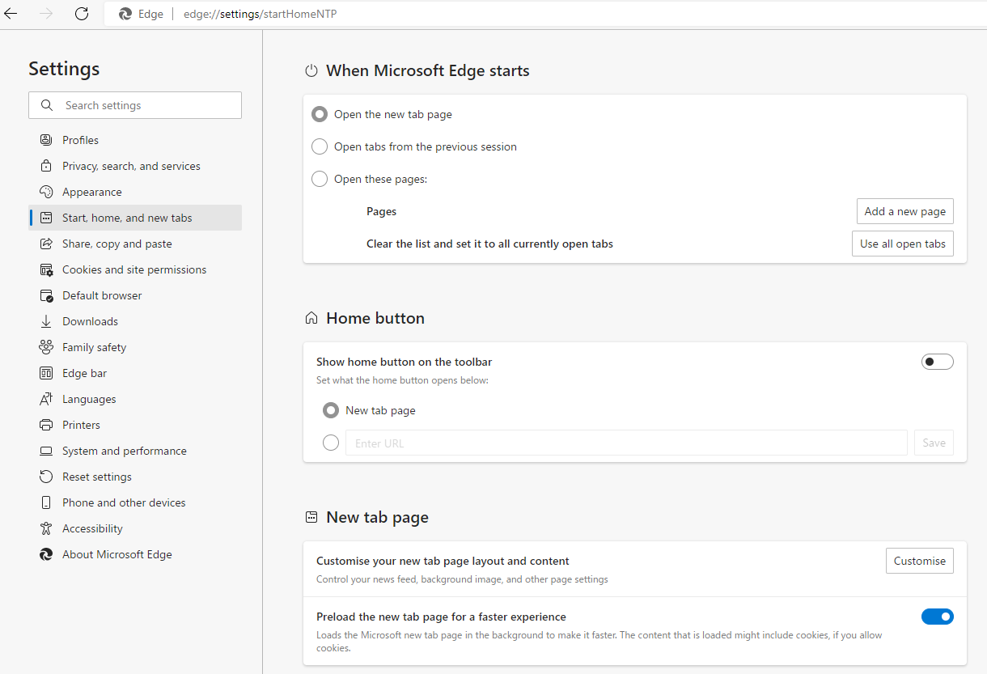
Task: Click the Downloads arrow icon
Action: [x=46, y=321]
